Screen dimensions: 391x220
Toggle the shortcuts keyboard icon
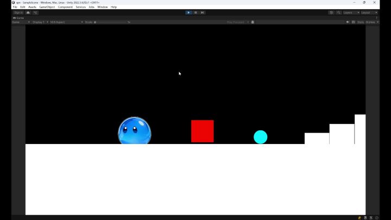tap(354, 22)
